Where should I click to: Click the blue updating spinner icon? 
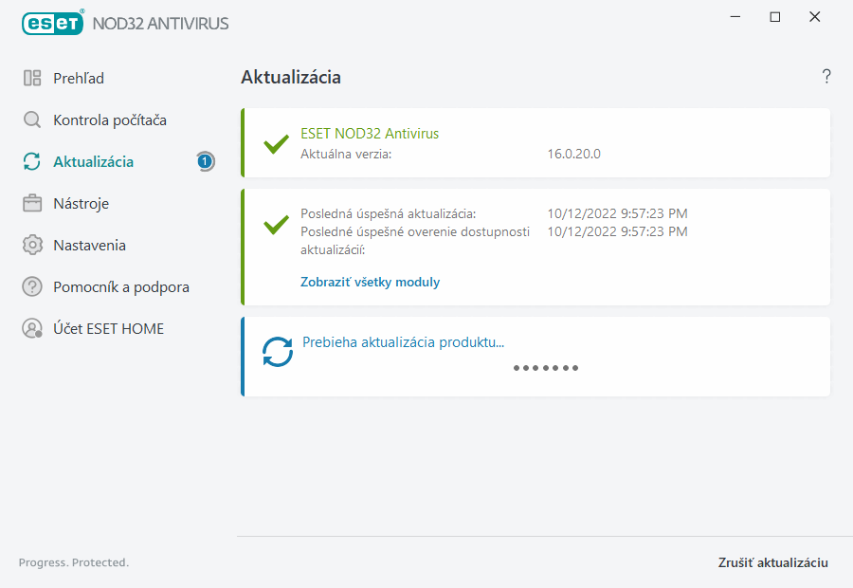(278, 353)
